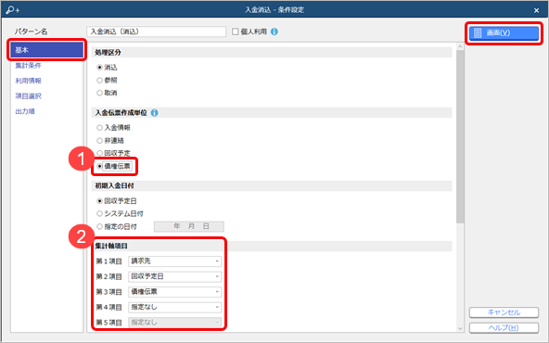The width and height of the screenshot is (549, 343).
Task: Open the 利用情報 section
Action: [x=28, y=81]
